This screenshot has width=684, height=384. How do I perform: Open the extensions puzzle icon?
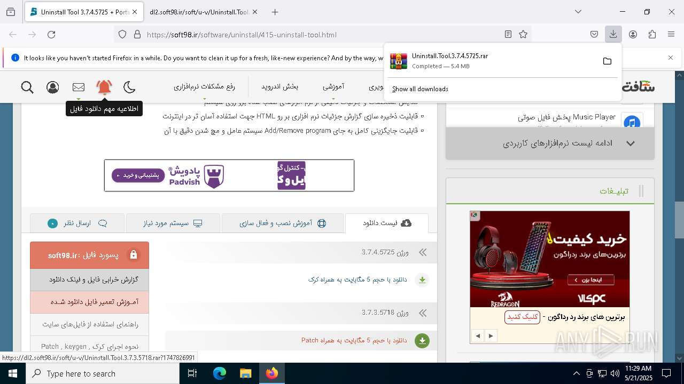(x=652, y=35)
